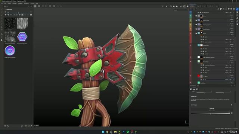Toggle visibility of the Blade_Base layer

click(x=190, y=83)
